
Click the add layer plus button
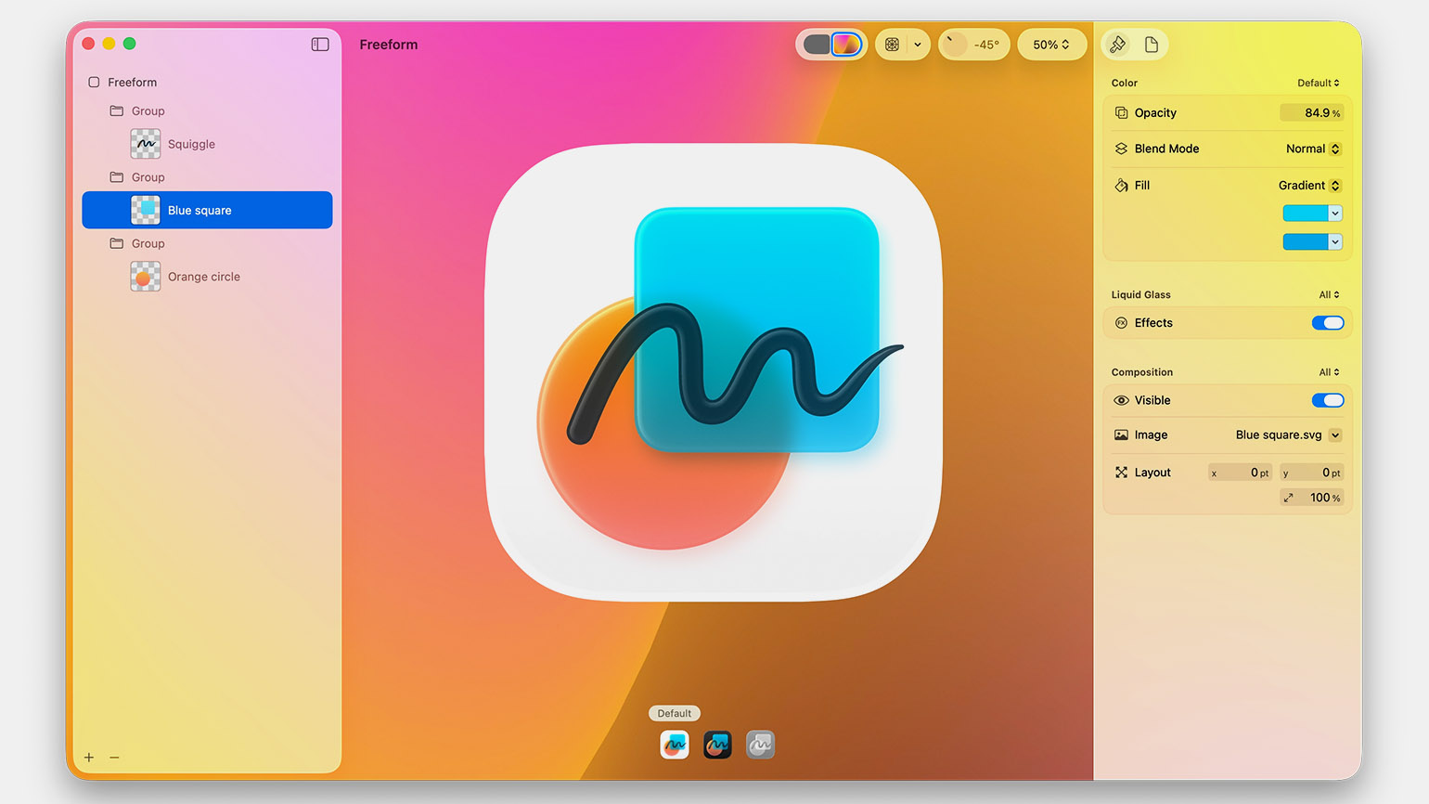pos(89,758)
